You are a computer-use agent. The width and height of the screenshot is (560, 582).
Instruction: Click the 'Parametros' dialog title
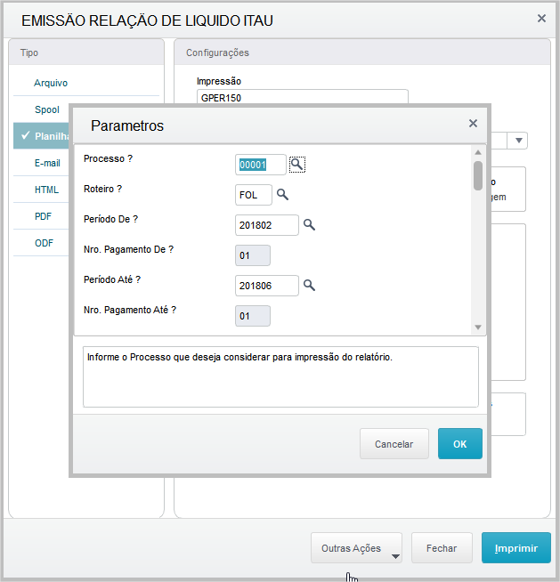pyautogui.click(x=127, y=125)
